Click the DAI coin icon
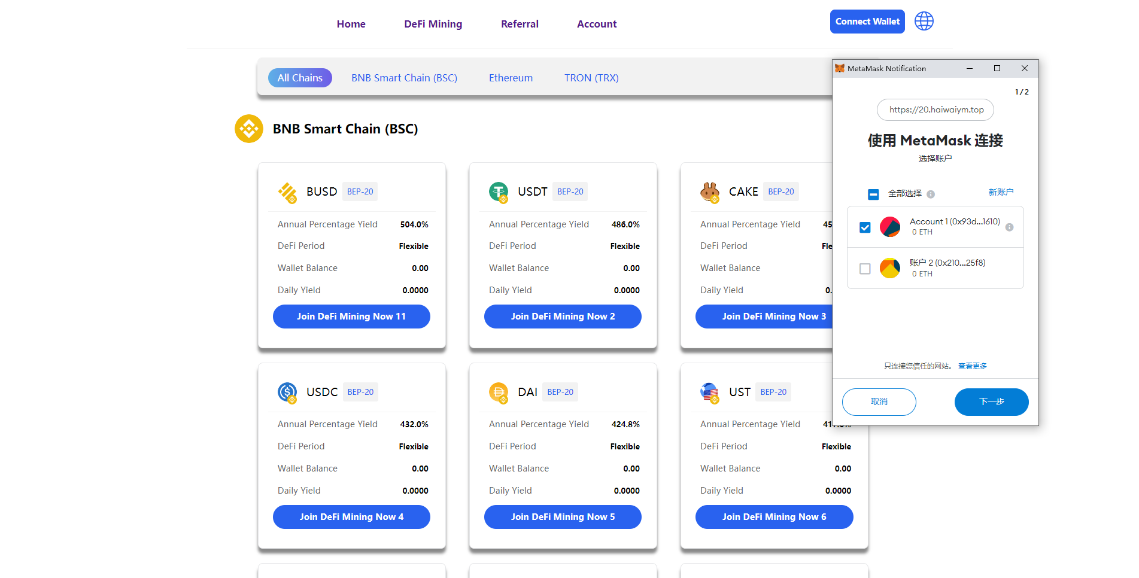The width and height of the screenshot is (1139, 578). tap(499, 392)
